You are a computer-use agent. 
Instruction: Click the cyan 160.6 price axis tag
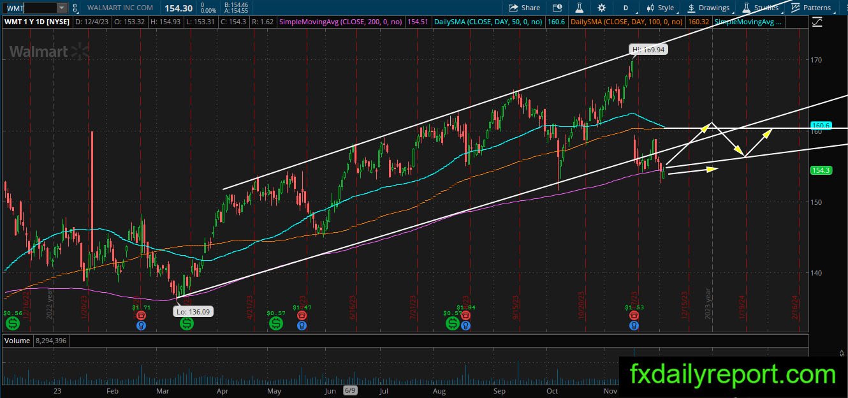click(x=820, y=125)
